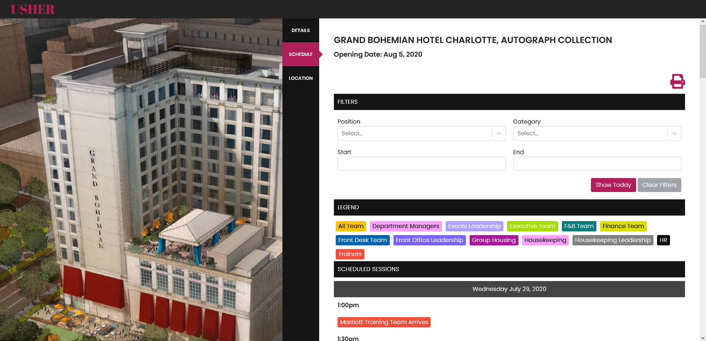Choose the Group Housing legend tag
Viewport: 706px width, 341px height.
[x=494, y=240]
